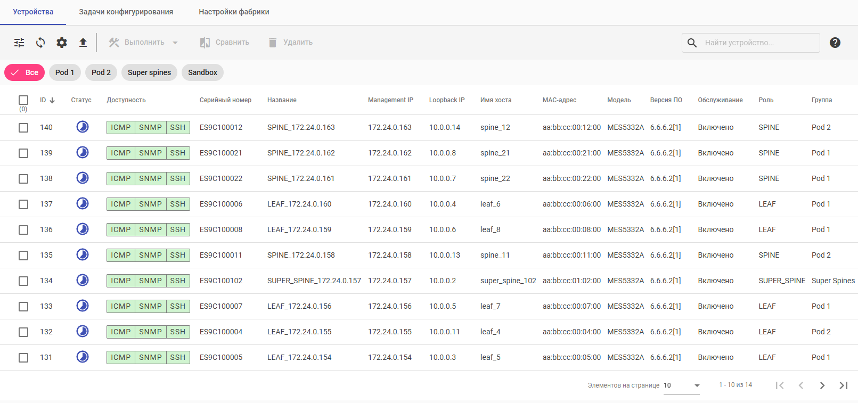Open the gear settings icon

(62, 43)
